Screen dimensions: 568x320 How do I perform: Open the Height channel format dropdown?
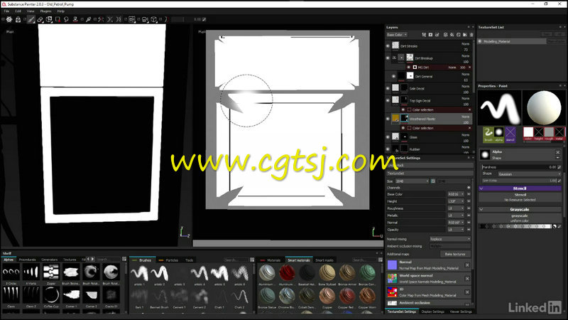[x=456, y=201]
